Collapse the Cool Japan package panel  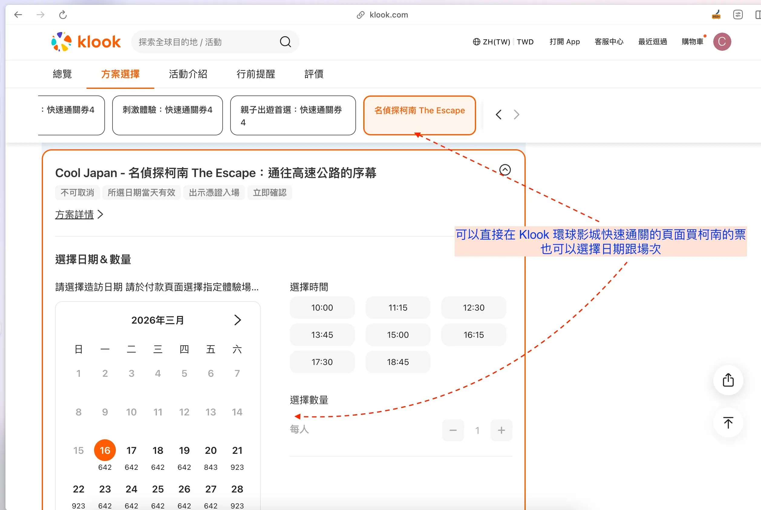pos(505,170)
